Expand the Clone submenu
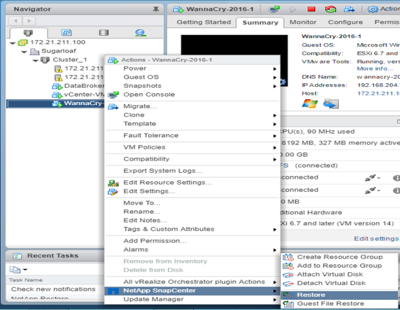This screenshot has width=400, height=310. tap(193, 115)
